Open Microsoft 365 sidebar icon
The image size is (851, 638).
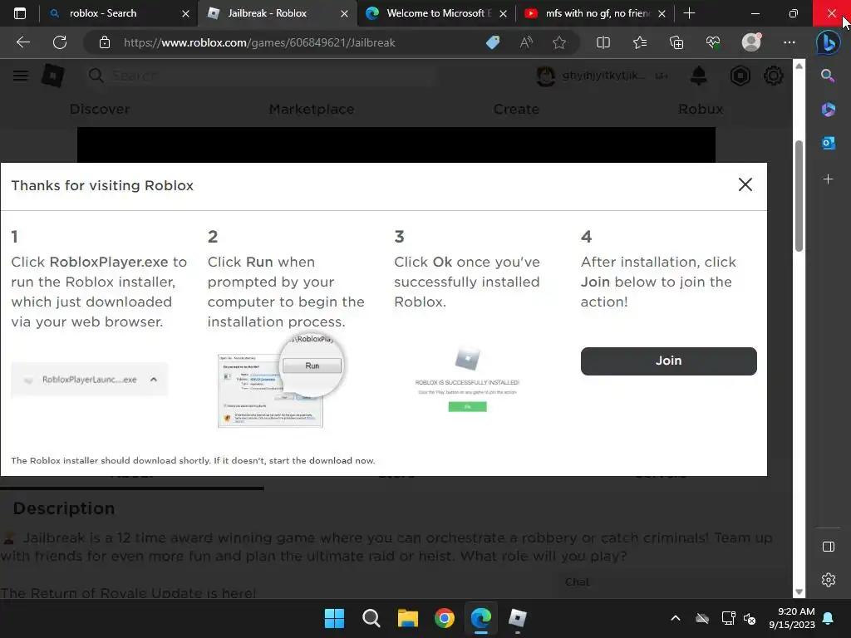pos(829,109)
